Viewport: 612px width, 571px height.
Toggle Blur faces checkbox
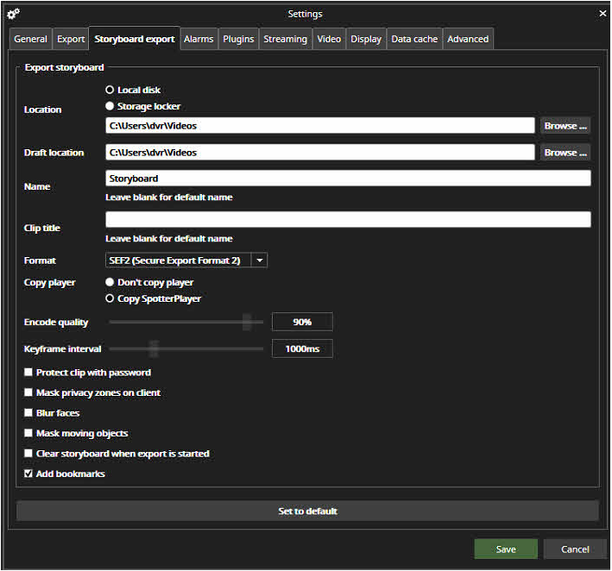click(x=28, y=413)
